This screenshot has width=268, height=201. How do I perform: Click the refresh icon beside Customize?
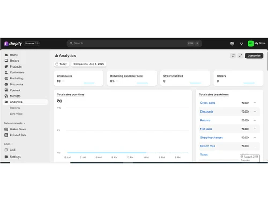[233, 56]
